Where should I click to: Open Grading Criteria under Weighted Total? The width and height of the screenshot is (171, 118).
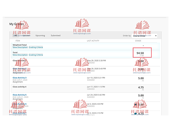(36, 47)
